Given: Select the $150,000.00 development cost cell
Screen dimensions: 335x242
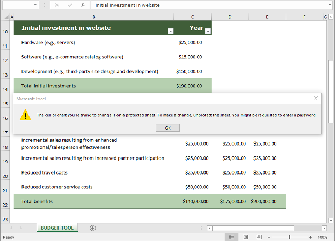Looking at the screenshot, I should [193, 71].
